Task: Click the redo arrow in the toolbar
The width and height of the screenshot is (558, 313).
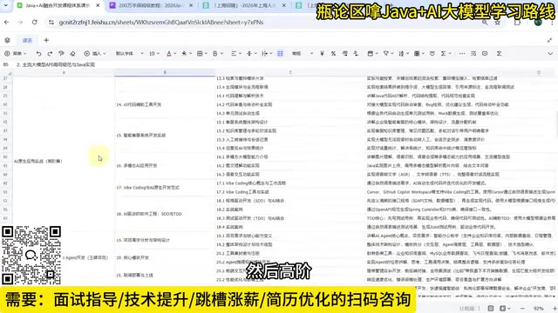Action: tap(50, 54)
